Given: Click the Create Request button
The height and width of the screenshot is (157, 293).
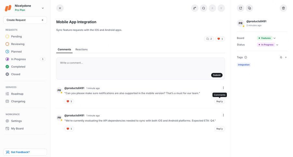Looking at the screenshot, I should click(25, 20).
